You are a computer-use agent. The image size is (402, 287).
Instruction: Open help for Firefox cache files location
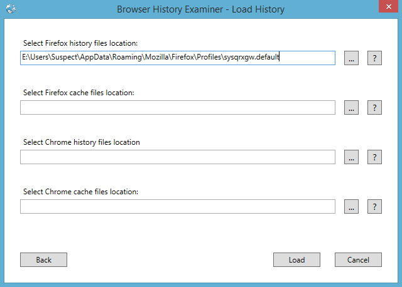[x=374, y=107]
